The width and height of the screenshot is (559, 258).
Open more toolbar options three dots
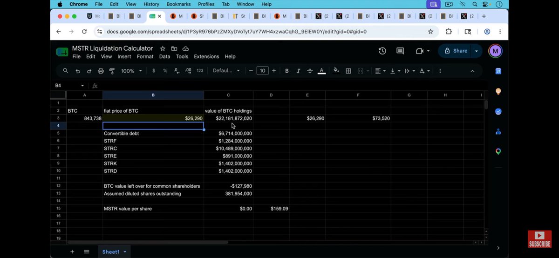(440, 71)
